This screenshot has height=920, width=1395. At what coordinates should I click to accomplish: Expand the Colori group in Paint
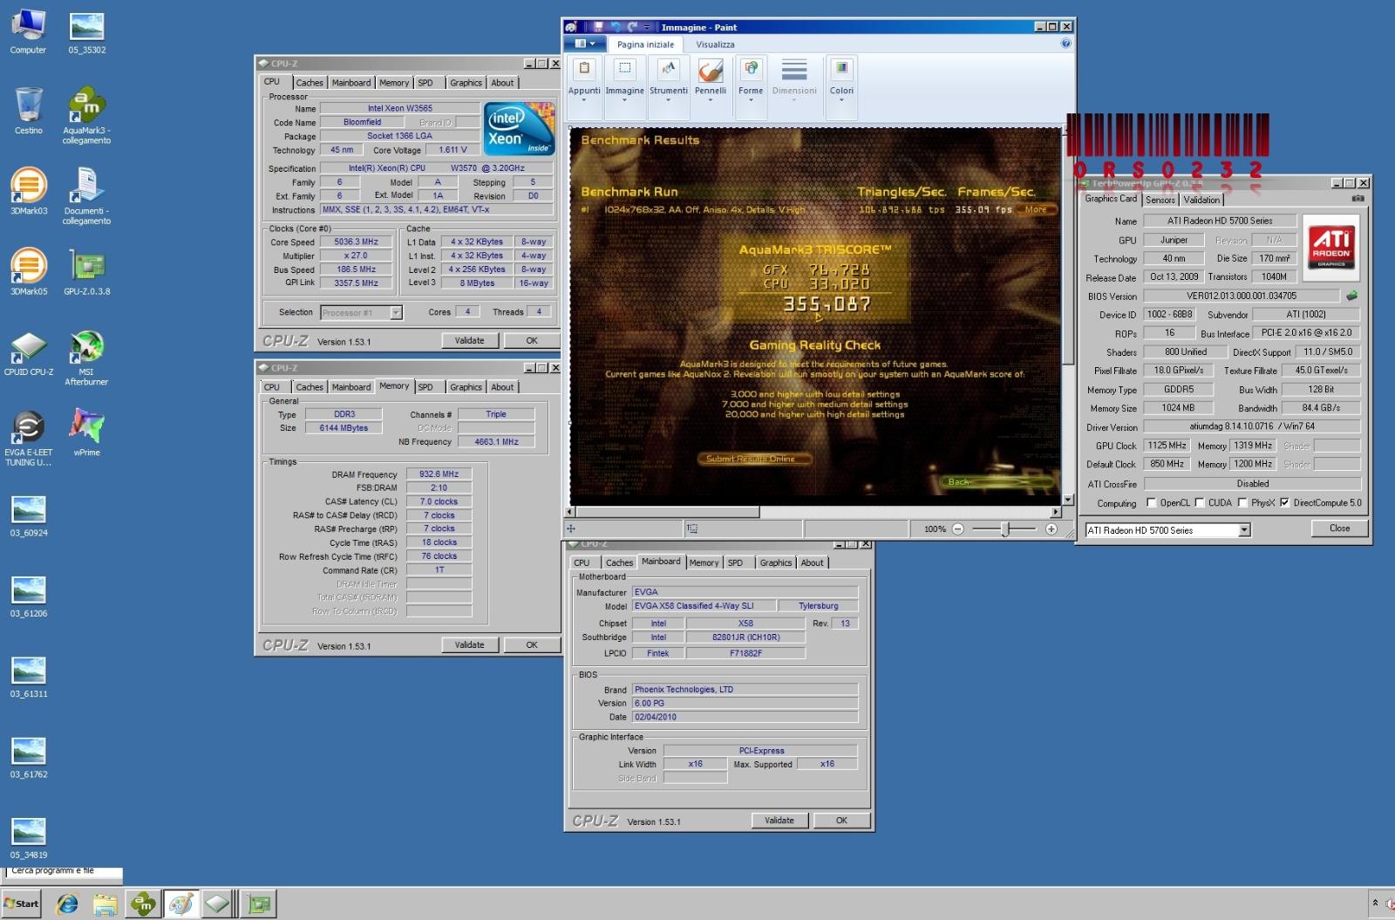point(841,87)
